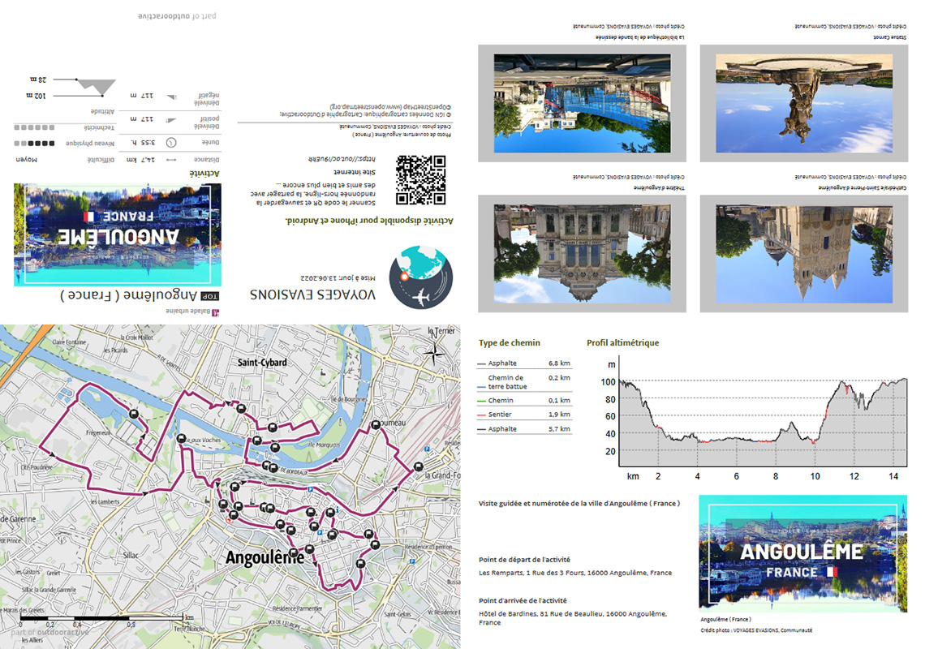Click the flag marker near la Grand-Font

click(x=418, y=466)
